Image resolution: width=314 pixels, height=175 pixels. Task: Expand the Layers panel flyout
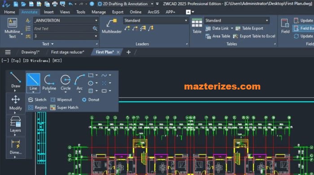click(15, 135)
